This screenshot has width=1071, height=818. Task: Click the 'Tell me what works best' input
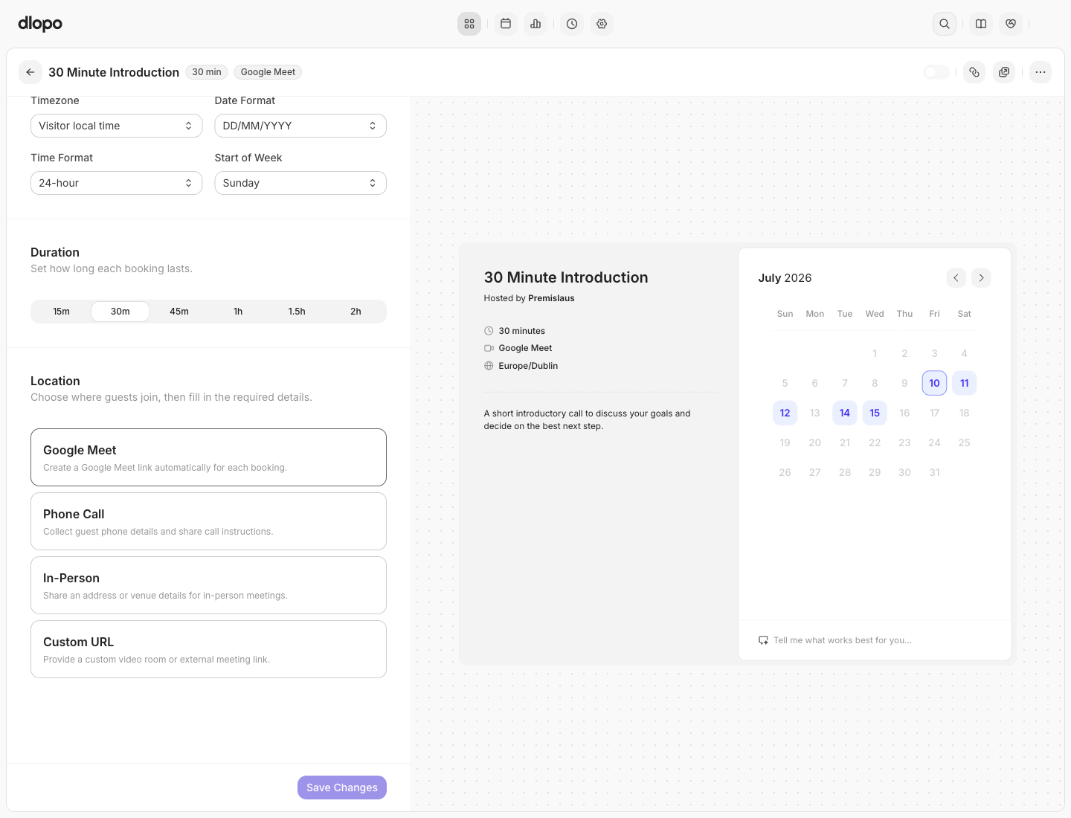[x=875, y=640]
